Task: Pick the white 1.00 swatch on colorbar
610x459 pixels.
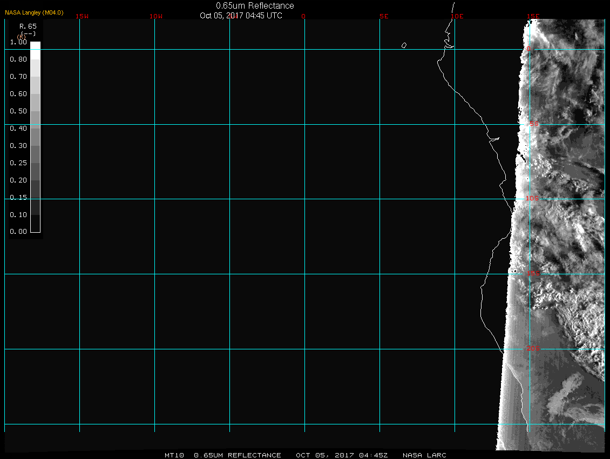Action: pos(35,46)
